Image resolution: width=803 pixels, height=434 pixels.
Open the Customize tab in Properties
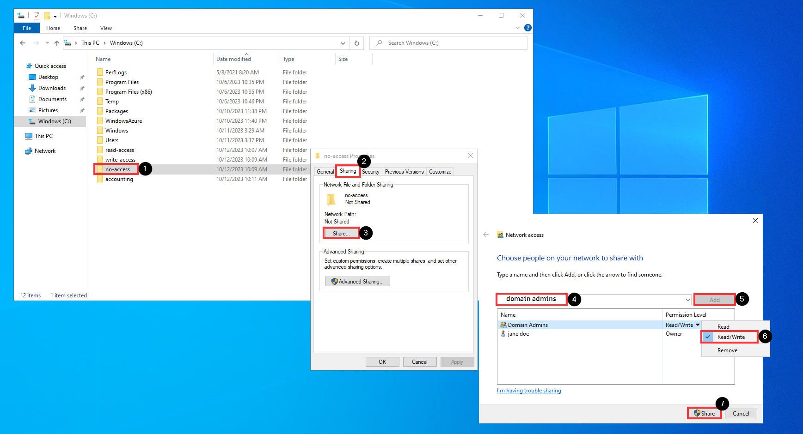click(440, 171)
